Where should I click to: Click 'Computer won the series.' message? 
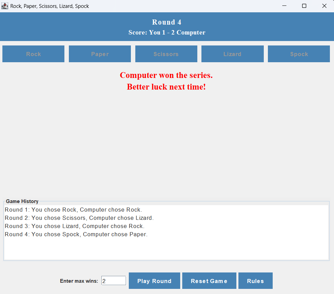point(166,75)
